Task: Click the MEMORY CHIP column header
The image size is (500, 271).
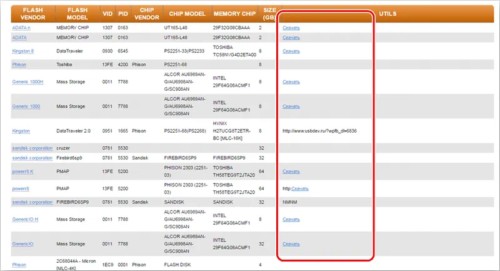Action: pos(235,14)
